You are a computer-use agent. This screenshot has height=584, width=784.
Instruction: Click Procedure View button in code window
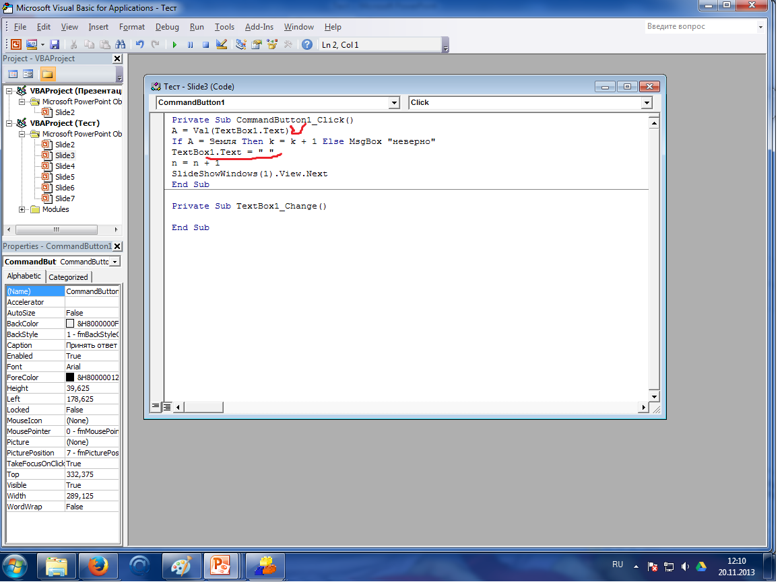(156, 406)
